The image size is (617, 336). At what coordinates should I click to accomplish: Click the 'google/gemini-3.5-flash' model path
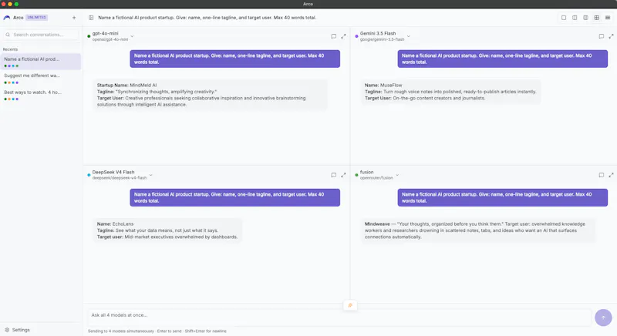(382, 39)
